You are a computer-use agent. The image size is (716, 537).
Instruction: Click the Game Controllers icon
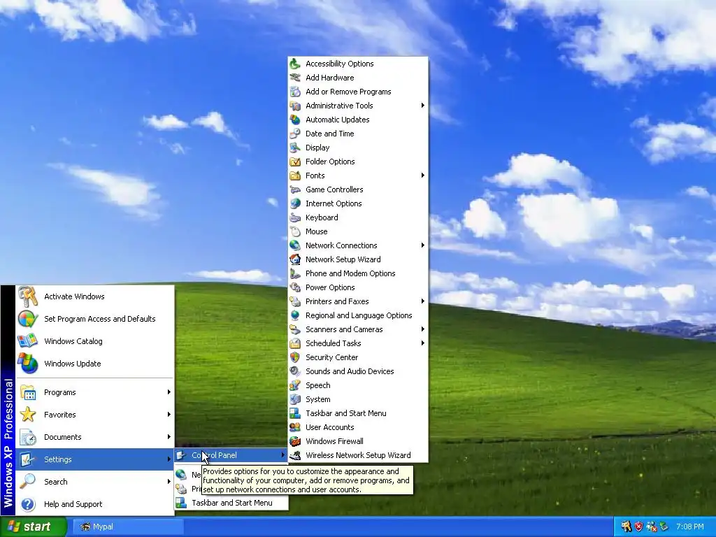[x=295, y=189]
